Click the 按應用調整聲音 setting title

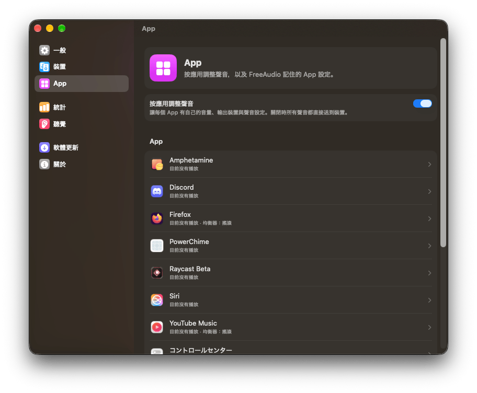tap(171, 103)
